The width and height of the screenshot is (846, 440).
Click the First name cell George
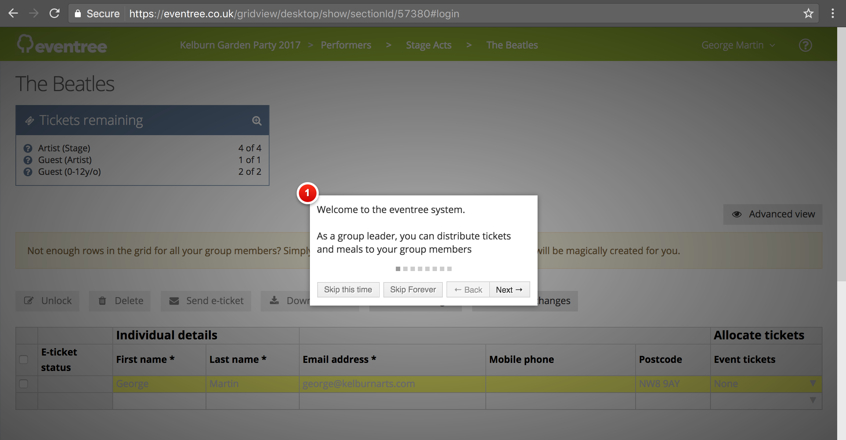(159, 384)
